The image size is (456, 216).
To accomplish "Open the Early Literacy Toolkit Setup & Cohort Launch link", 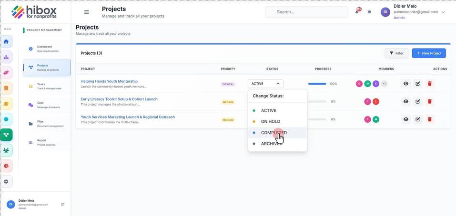I will click(119, 99).
